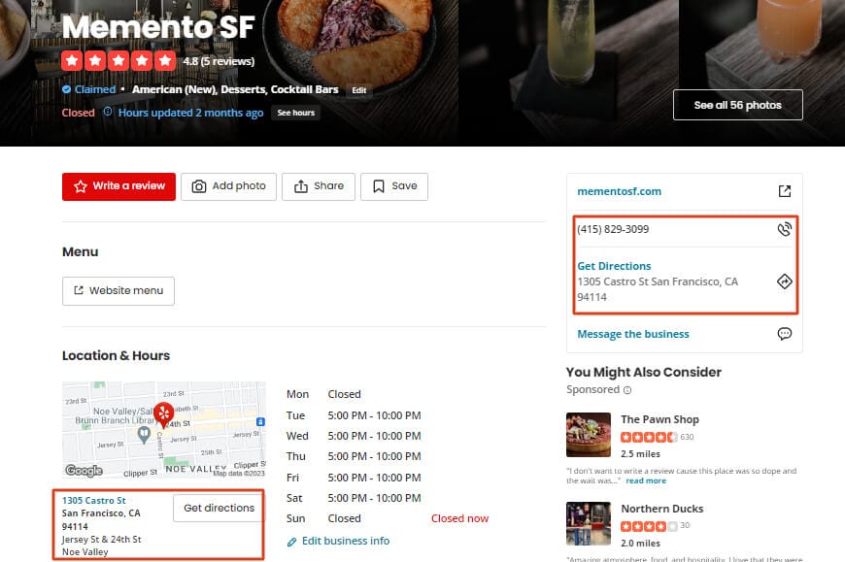This screenshot has height=562, width=845.
Task: Click 4.8 (5 reviews) text
Action: (219, 61)
